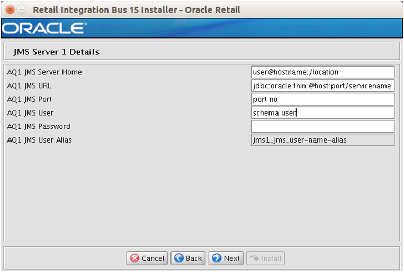Image resolution: width=404 pixels, height=272 pixels.
Task: Click the 'AQ1 JMS User' label
Action: tap(30, 113)
